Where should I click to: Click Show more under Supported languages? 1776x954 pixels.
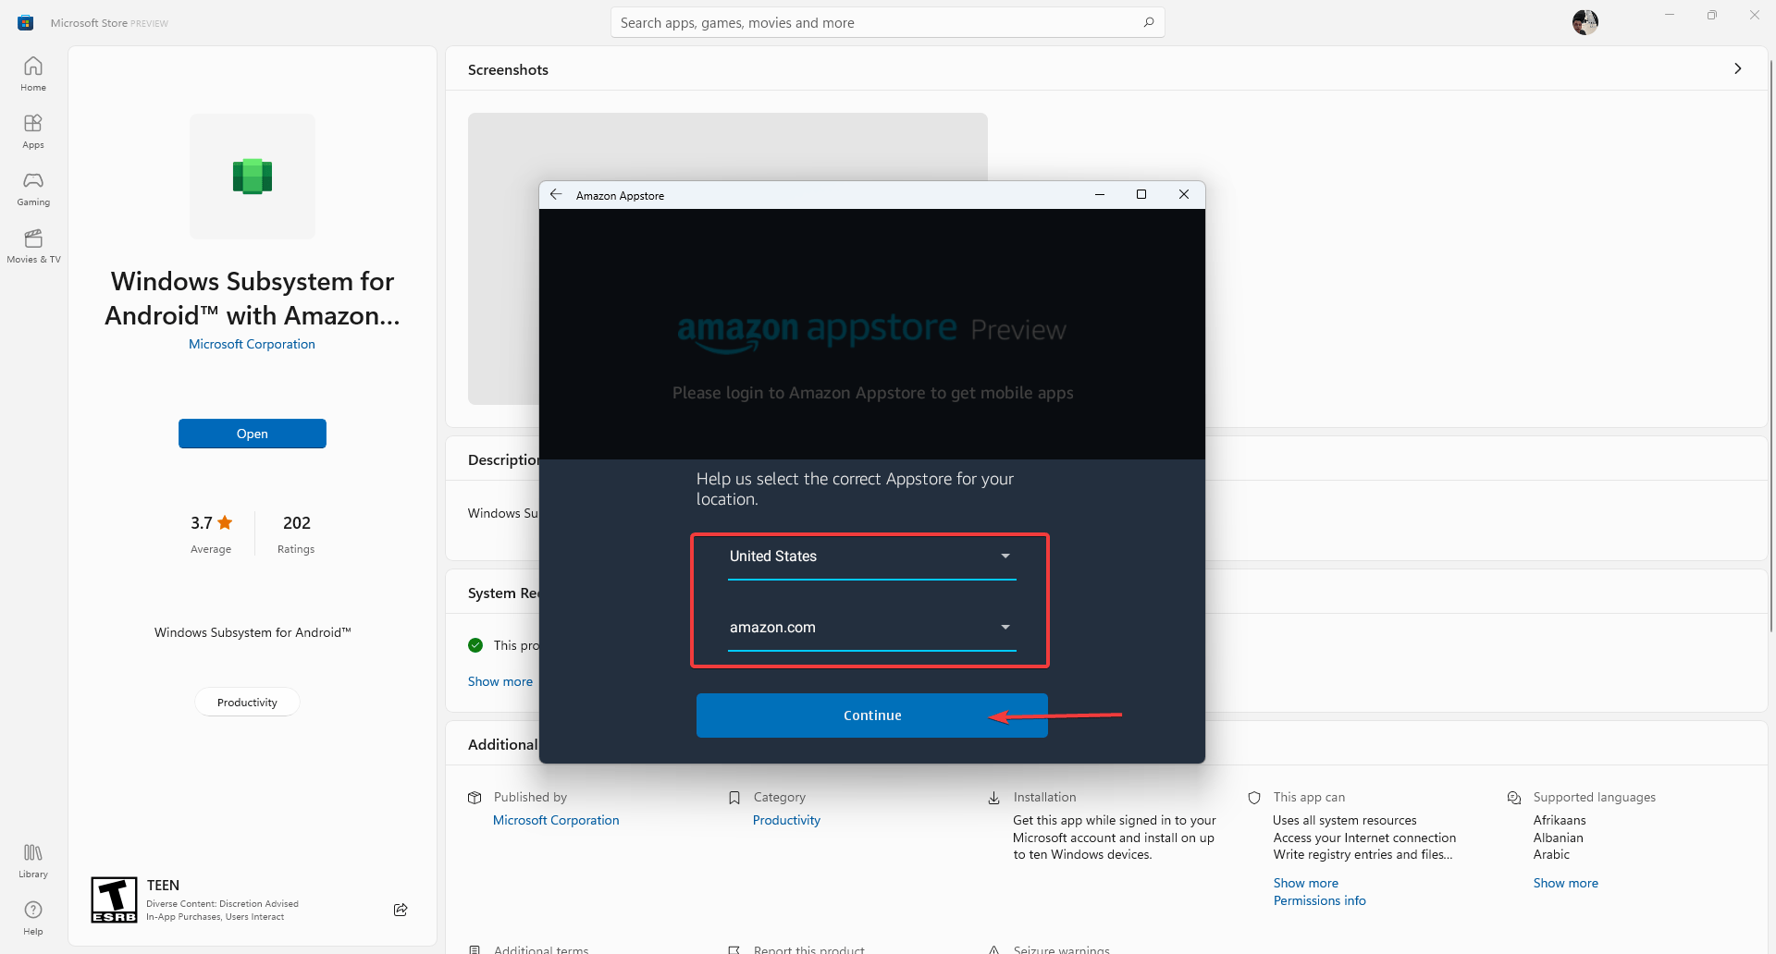coord(1566,883)
